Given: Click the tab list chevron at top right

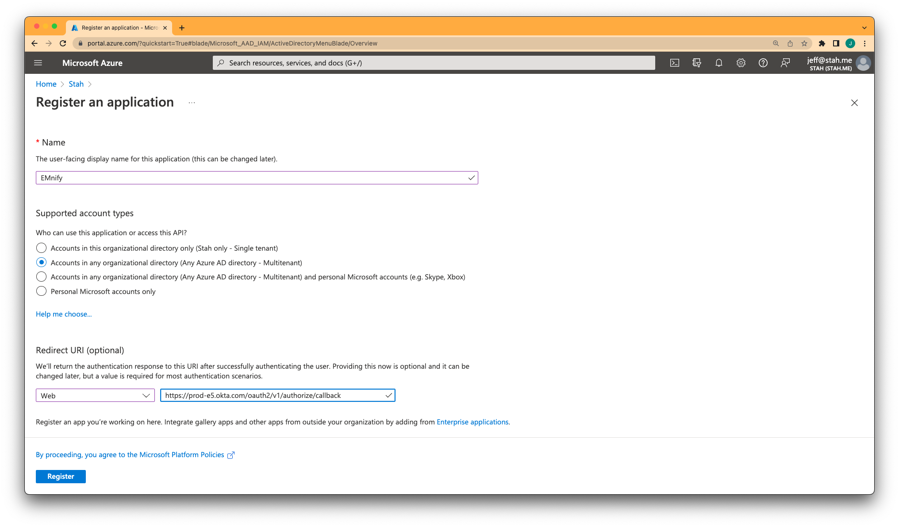Looking at the screenshot, I should pyautogui.click(x=864, y=28).
